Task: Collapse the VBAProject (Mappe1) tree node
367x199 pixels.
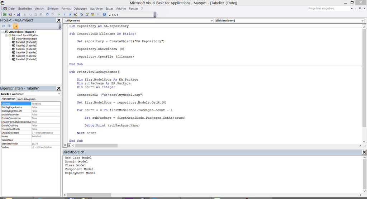Action: coord(3,32)
